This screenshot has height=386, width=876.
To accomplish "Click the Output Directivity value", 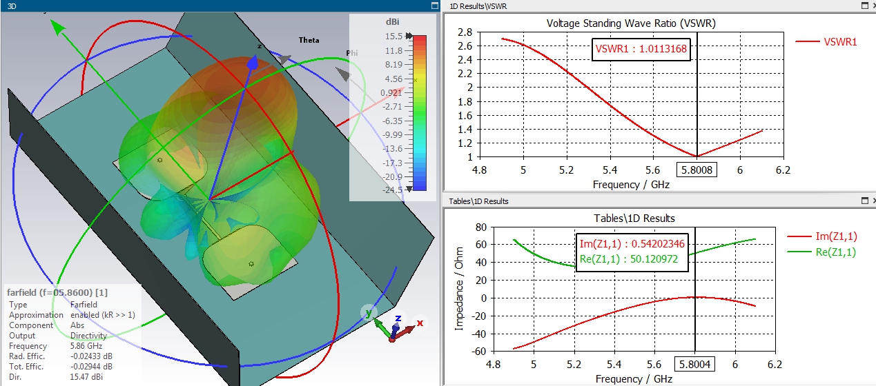I will (x=88, y=336).
